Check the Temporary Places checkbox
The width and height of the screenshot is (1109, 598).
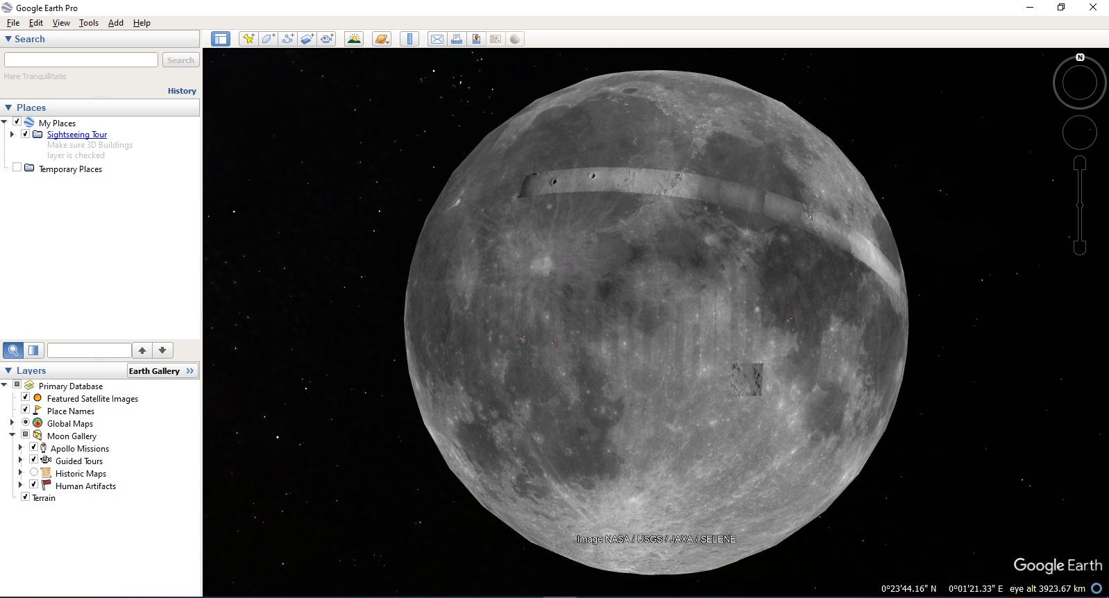17,167
